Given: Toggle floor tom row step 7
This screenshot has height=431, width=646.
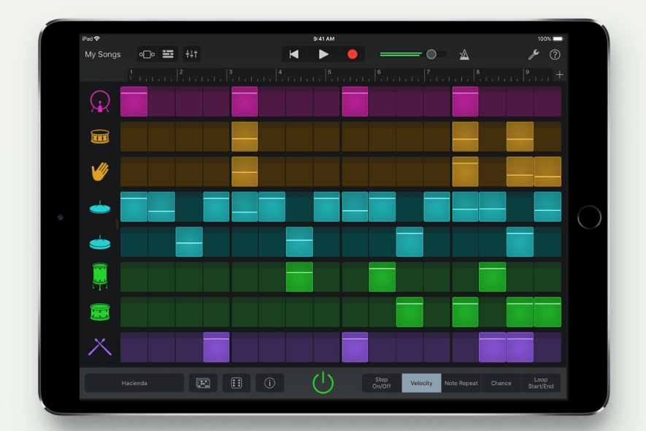Looking at the screenshot, I should click(x=299, y=276).
